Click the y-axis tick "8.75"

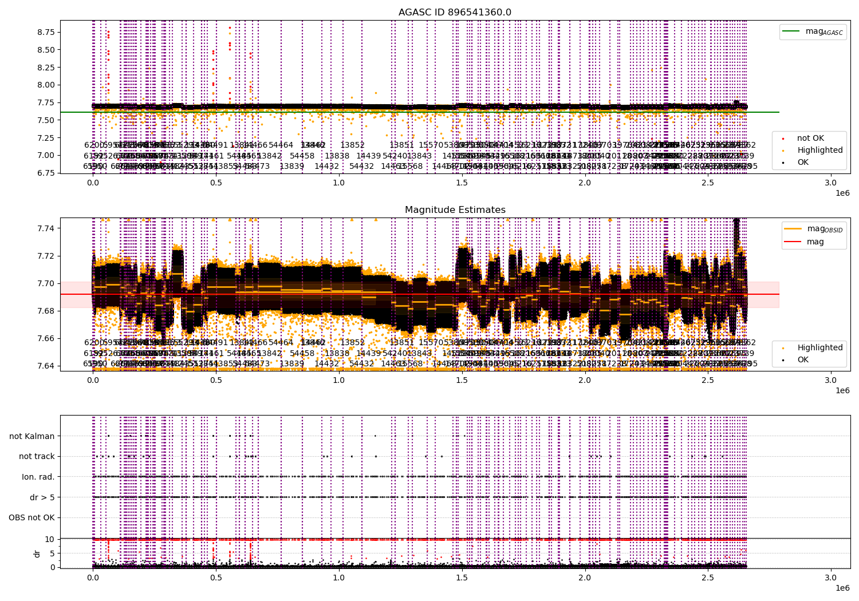[x=46, y=32]
